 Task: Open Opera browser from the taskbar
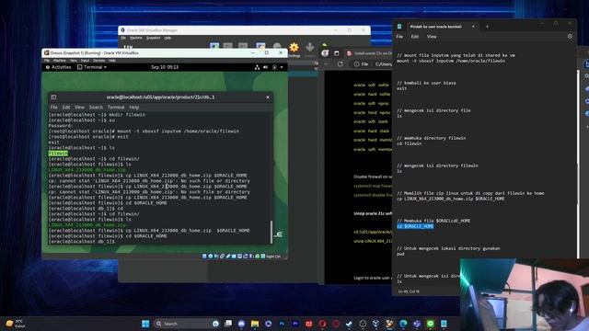coord(322,324)
